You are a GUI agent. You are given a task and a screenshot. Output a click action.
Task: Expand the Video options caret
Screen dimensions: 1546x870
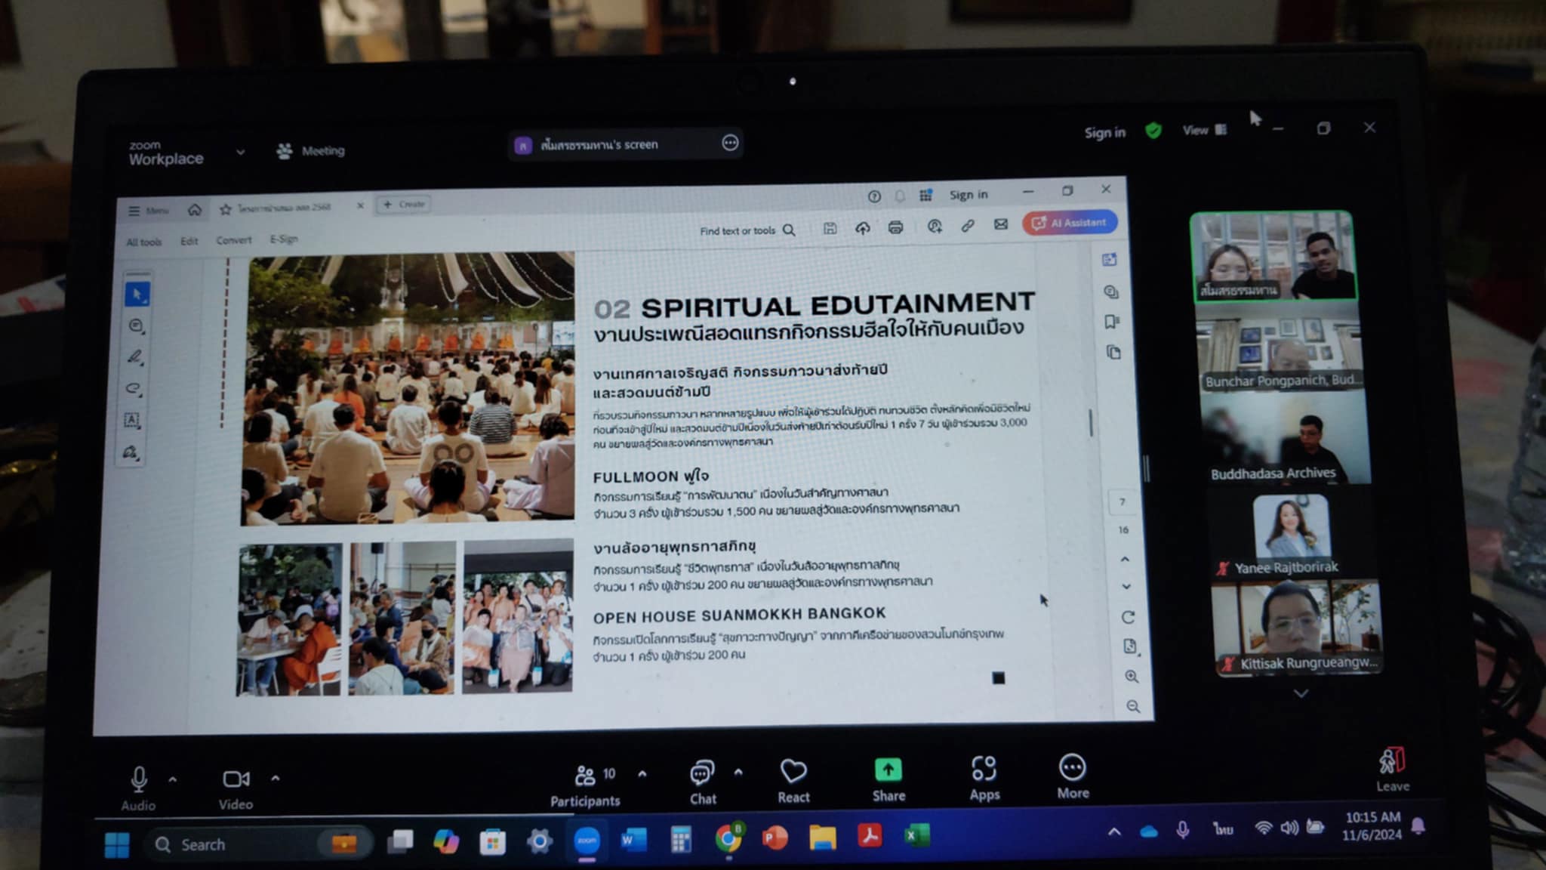pyautogui.click(x=275, y=778)
